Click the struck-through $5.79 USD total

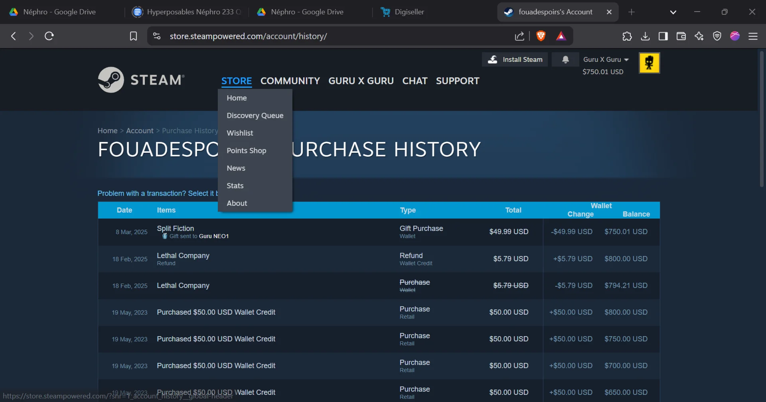pos(511,286)
